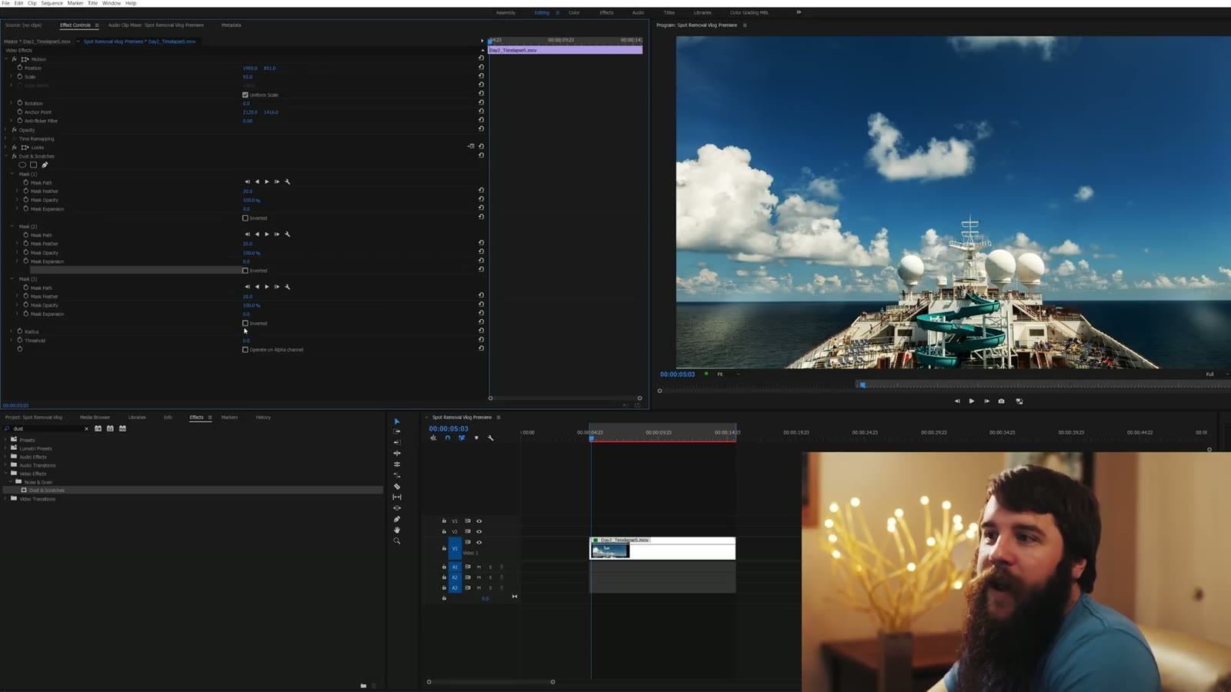
Task: Reset the Dust & Scratches effect
Action: pyautogui.click(x=481, y=155)
